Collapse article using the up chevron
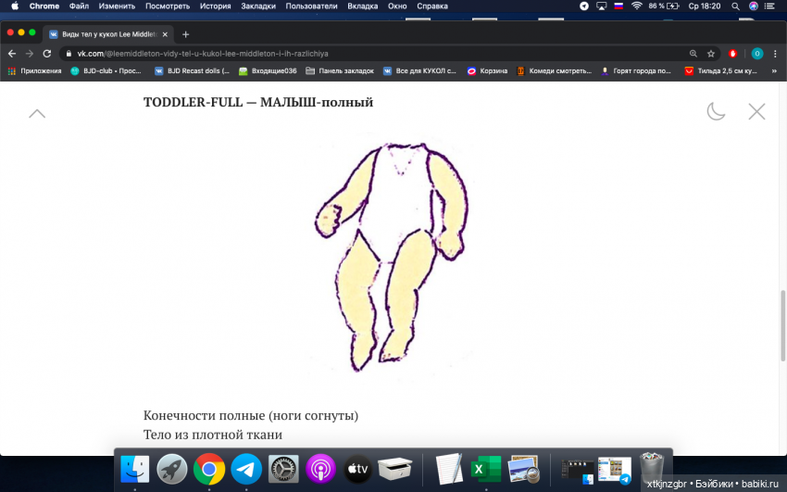This screenshot has width=787, height=492. pos(37,113)
